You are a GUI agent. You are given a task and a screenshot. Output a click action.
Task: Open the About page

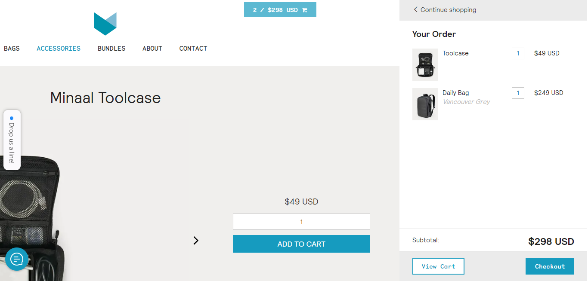coord(152,49)
